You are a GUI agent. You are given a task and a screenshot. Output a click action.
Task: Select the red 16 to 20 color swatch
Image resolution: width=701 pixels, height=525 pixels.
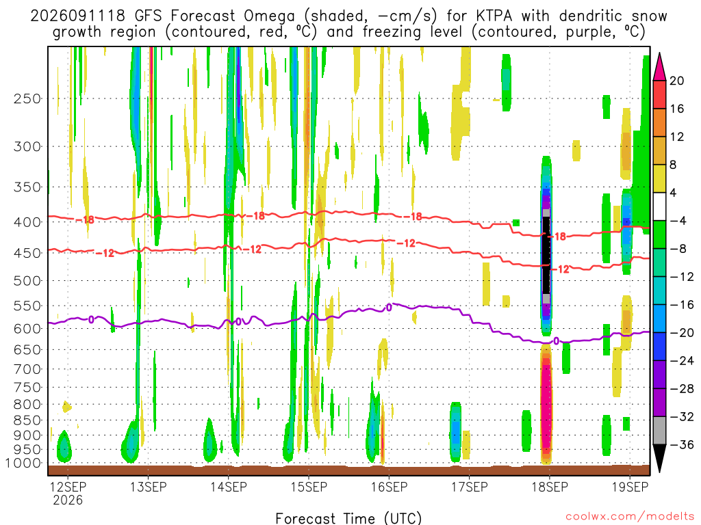click(x=659, y=94)
